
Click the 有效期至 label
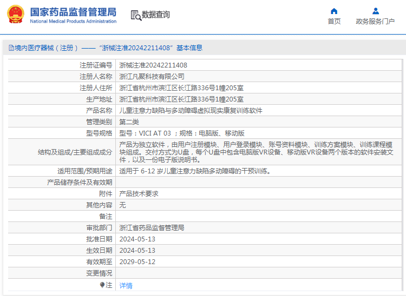(99, 262)
